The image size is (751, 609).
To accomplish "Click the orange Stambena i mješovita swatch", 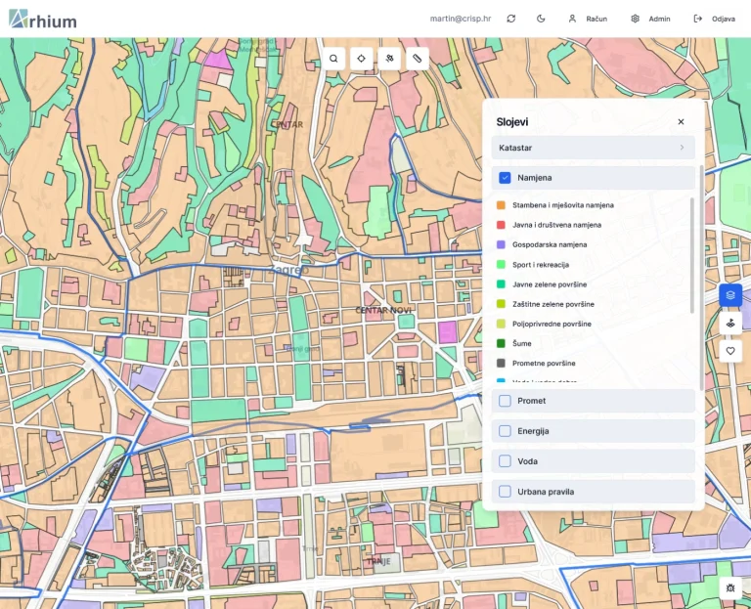I will click(501, 205).
